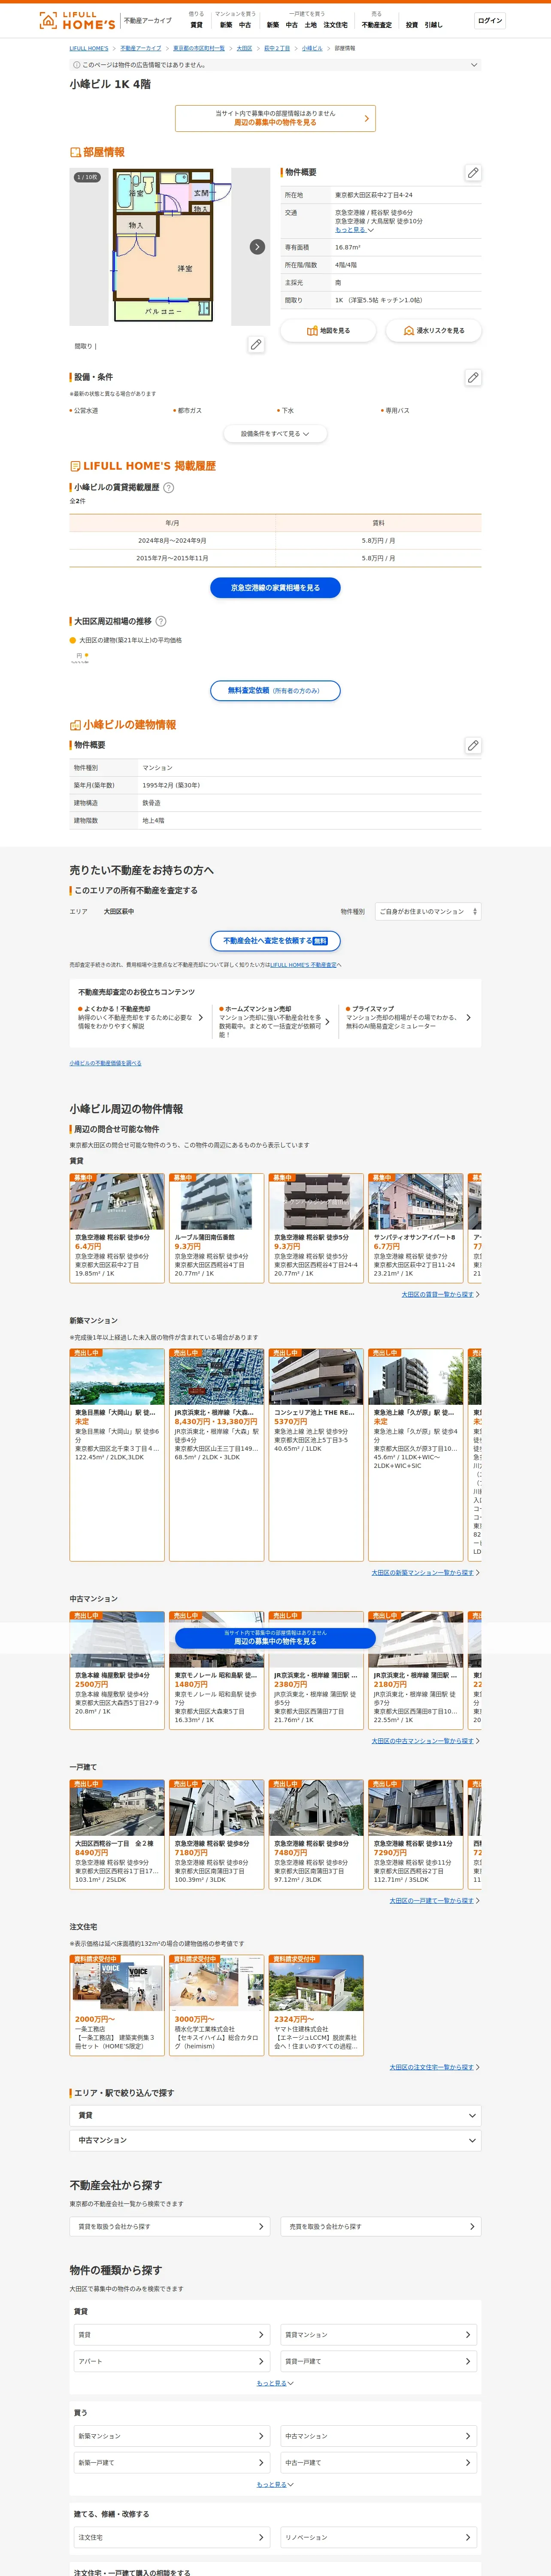Click the 浸水リスクを見る button
This screenshot has height=2576, width=551.
[433, 330]
